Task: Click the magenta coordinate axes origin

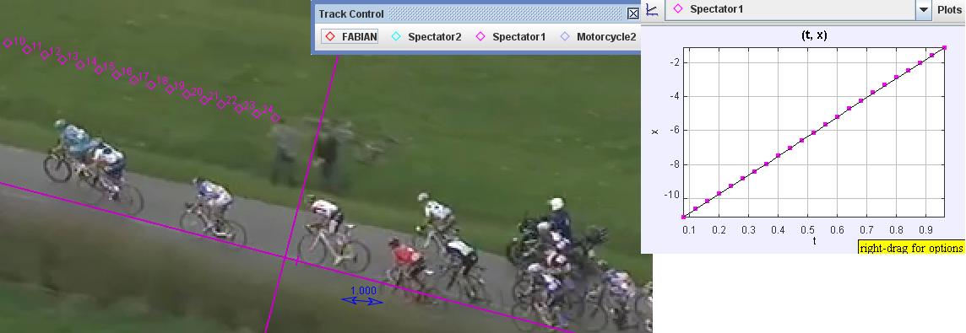Action: 286,259
